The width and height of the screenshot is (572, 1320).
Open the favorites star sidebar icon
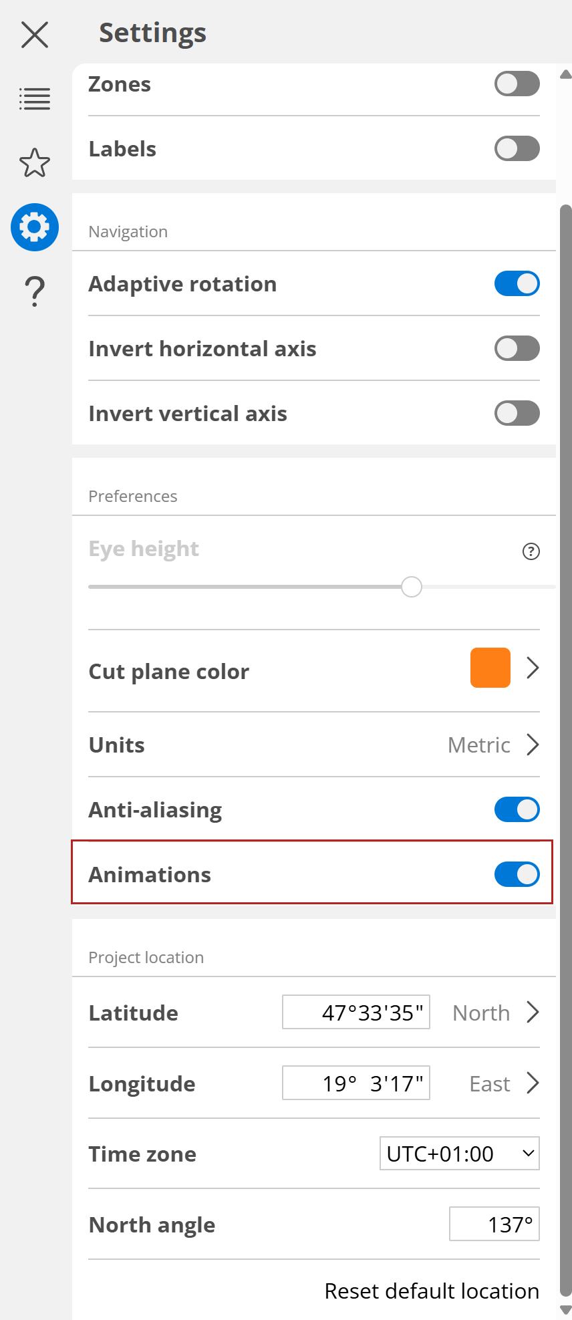point(35,162)
